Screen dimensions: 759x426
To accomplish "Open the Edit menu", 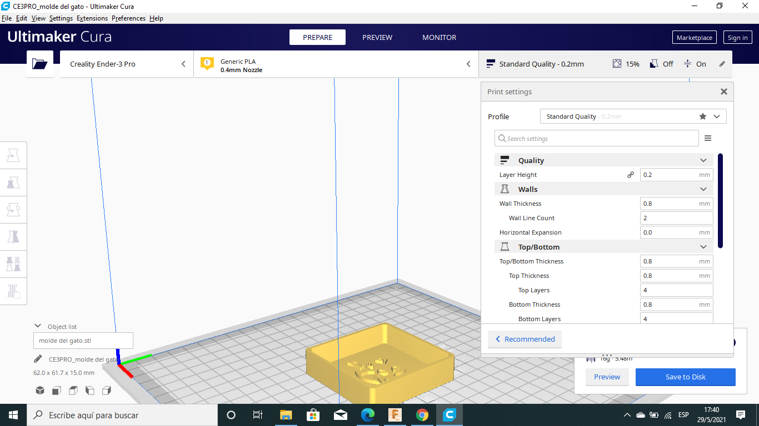I will (x=22, y=18).
